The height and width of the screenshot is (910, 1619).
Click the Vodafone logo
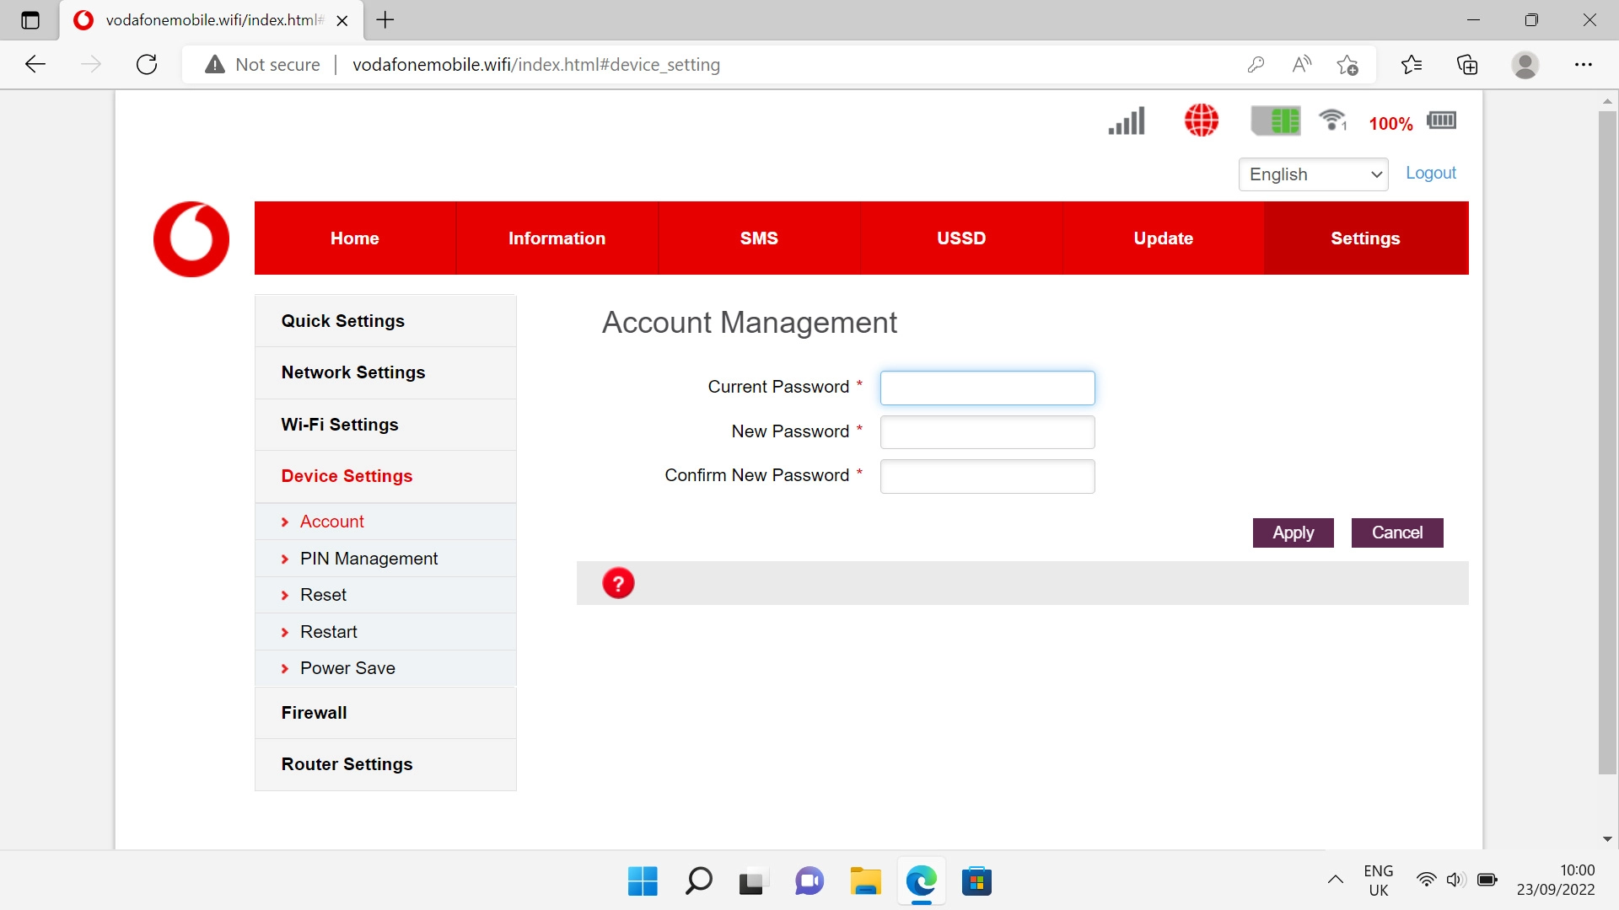coord(191,238)
